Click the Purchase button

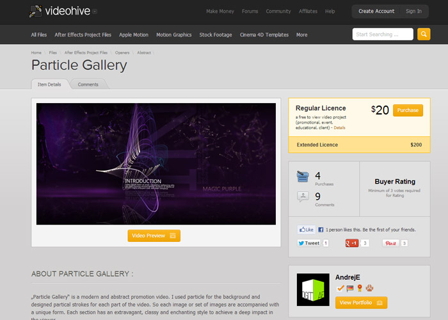(408, 110)
